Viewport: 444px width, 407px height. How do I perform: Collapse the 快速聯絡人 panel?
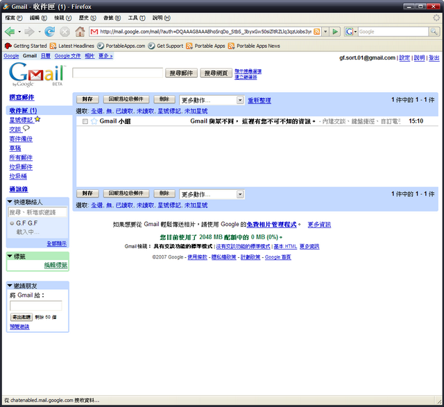pos(10,202)
